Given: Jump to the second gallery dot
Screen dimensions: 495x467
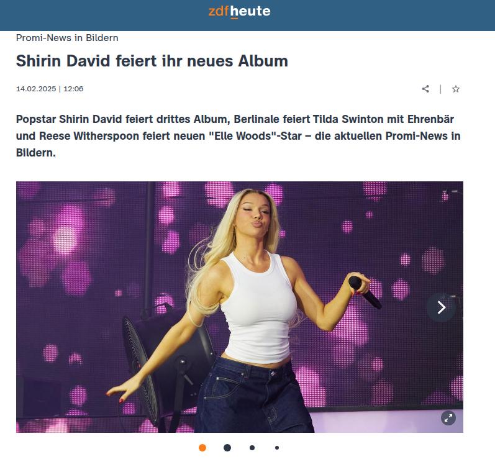Looking at the screenshot, I should pos(227,448).
